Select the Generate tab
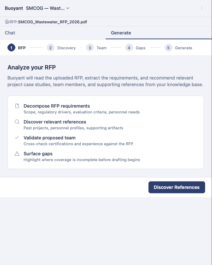Image resolution: width=212 pixels, height=265 pixels. [121, 33]
